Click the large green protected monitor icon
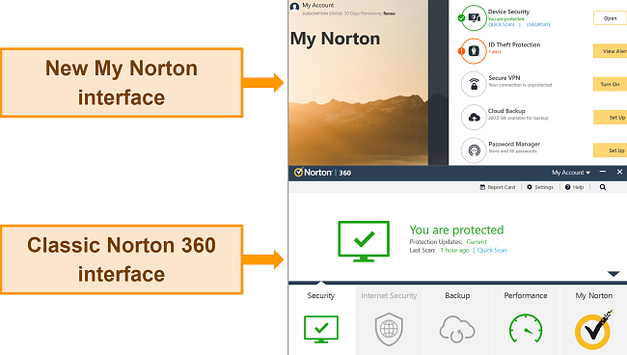The width and height of the screenshot is (627, 355). [364, 241]
